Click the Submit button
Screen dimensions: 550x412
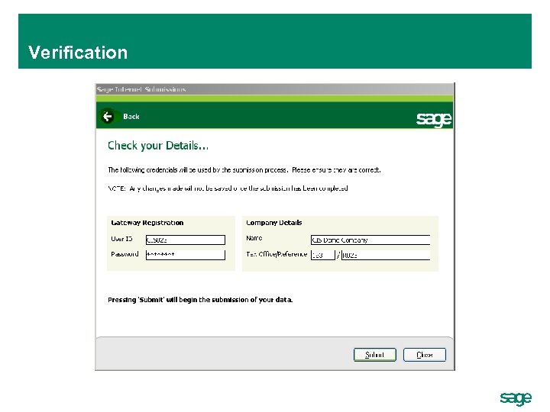(375, 355)
